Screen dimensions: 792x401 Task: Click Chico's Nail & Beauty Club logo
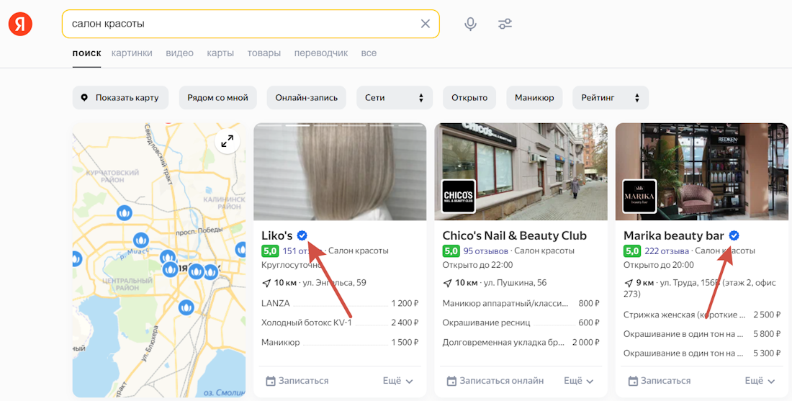tap(459, 197)
